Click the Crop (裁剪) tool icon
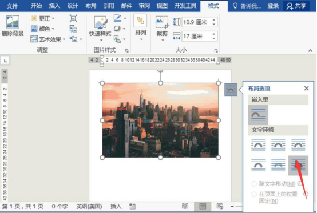The image size is (317, 213). [x=162, y=22]
